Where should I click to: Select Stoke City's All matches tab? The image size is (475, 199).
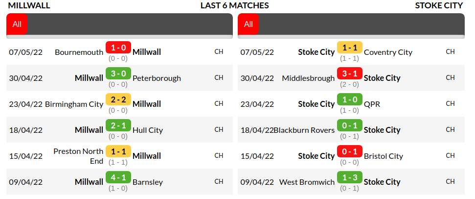tap(249, 25)
